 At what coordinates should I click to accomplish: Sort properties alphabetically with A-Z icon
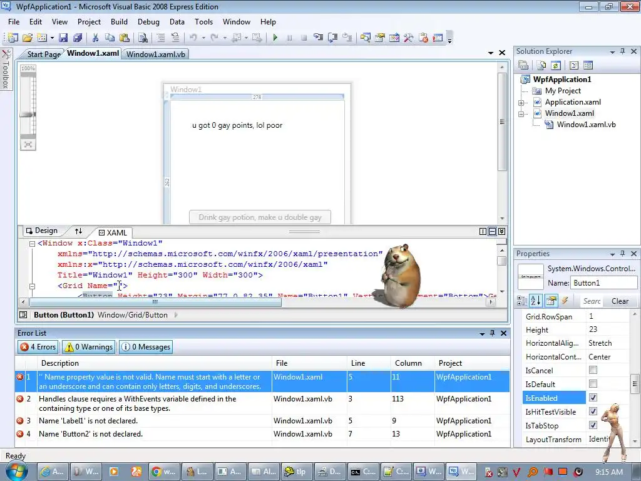pyautogui.click(x=536, y=301)
